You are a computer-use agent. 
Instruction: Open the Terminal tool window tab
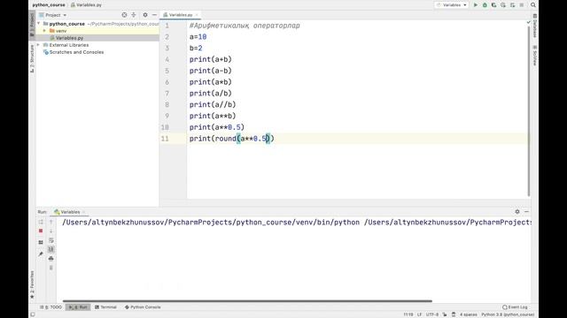pos(105,307)
